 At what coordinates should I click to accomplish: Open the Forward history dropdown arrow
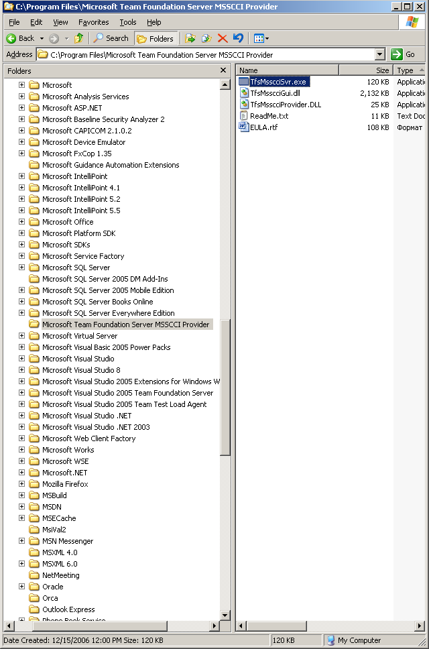click(x=66, y=38)
